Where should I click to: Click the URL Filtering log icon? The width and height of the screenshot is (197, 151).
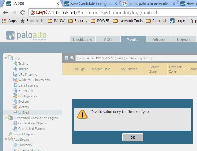point(15,74)
